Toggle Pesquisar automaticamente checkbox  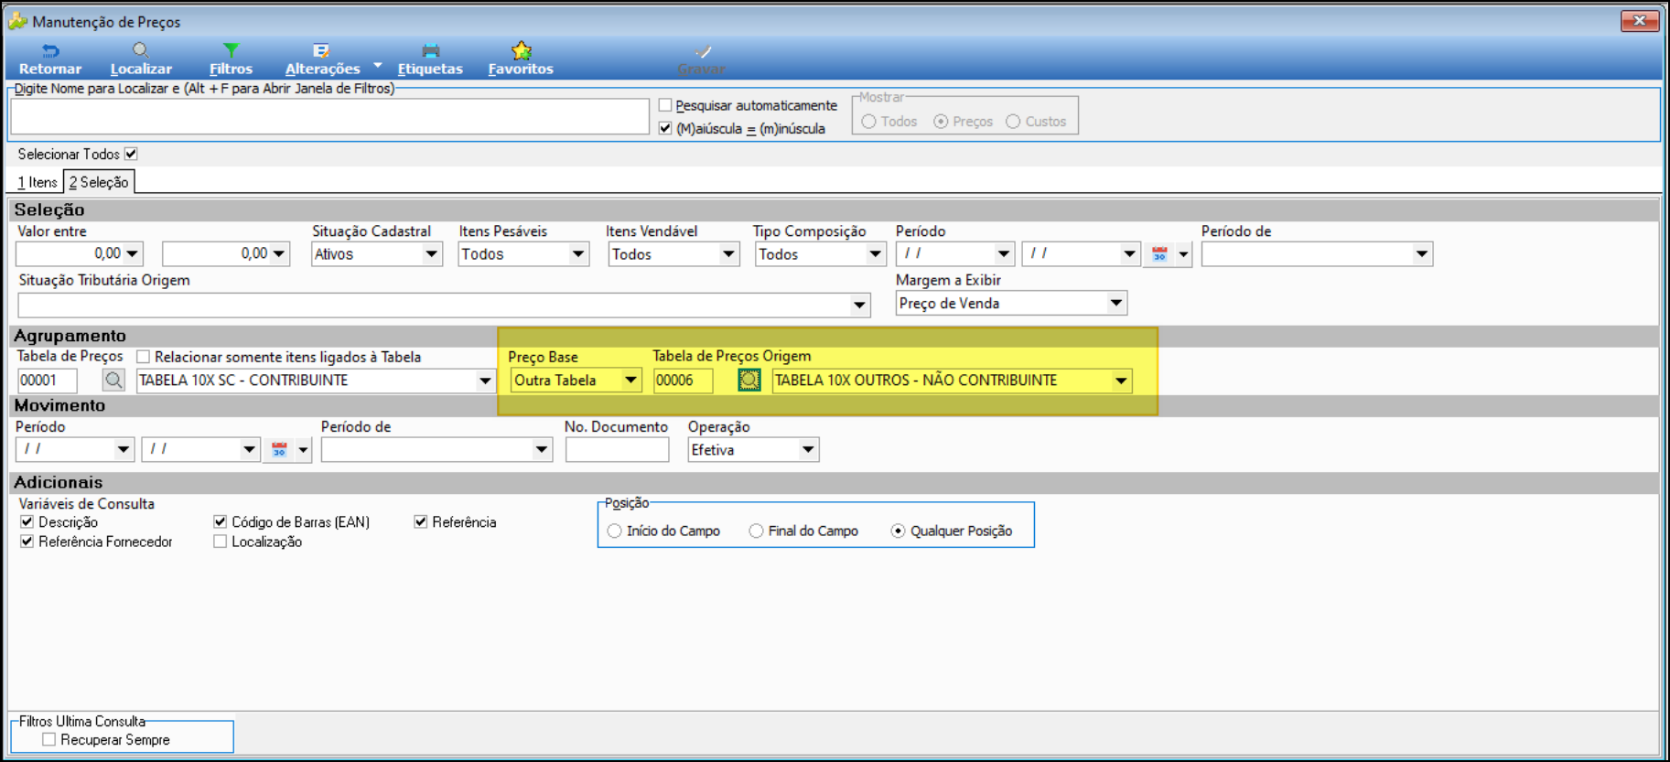[665, 105]
